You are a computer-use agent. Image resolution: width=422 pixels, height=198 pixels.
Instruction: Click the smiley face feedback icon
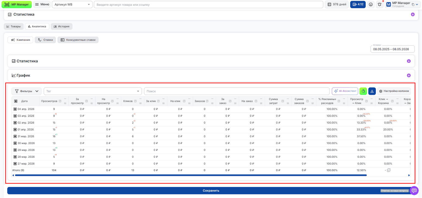pyautogui.click(x=371, y=4)
